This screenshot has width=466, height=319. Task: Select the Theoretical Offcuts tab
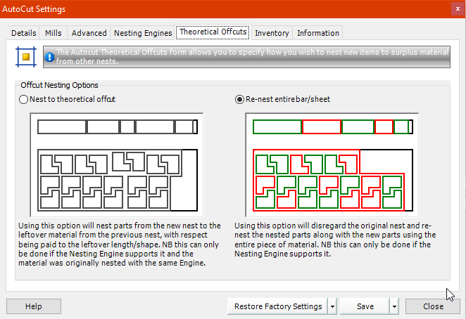click(213, 32)
